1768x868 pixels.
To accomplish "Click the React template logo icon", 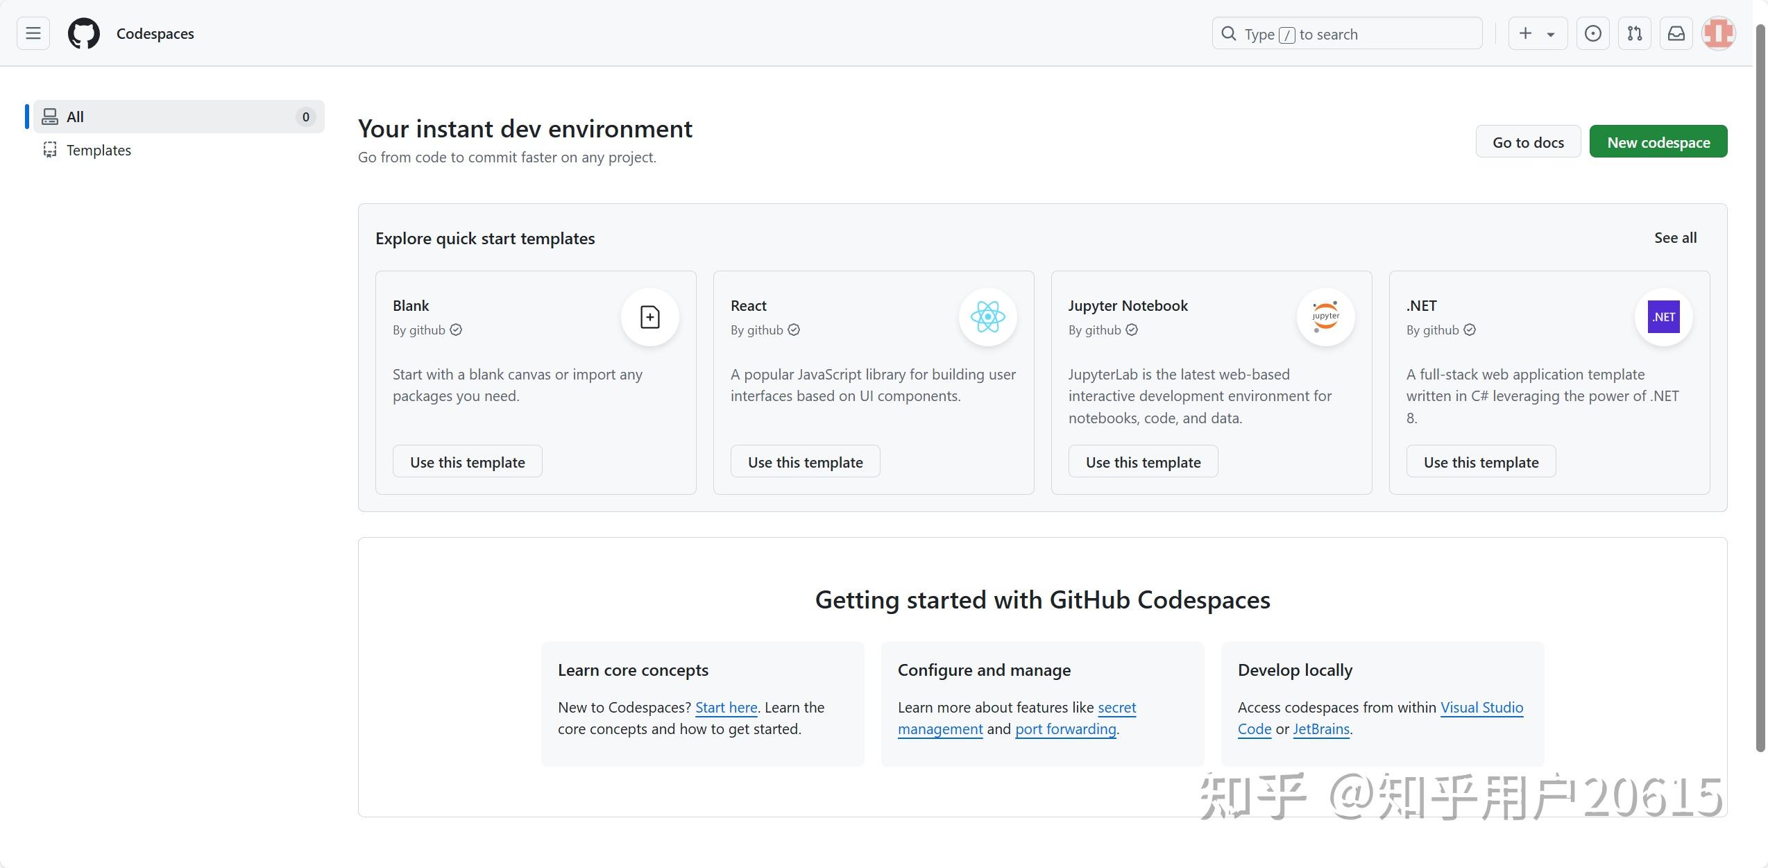I will [987, 317].
